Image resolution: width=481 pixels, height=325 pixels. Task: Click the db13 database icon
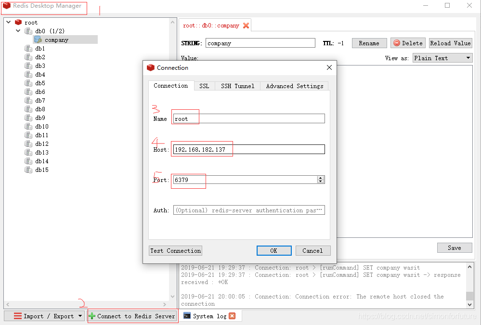(x=28, y=153)
